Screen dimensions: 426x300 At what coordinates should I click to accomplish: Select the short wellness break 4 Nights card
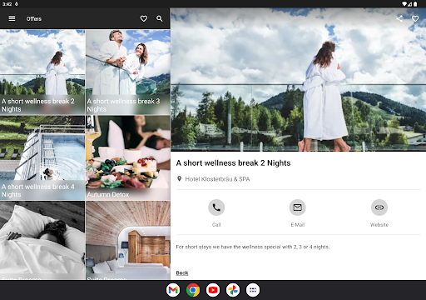[x=42, y=157]
